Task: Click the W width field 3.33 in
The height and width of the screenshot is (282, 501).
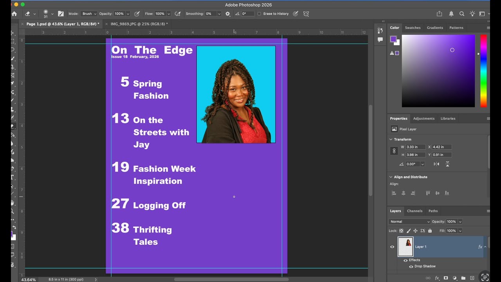Action: pos(415,147)
